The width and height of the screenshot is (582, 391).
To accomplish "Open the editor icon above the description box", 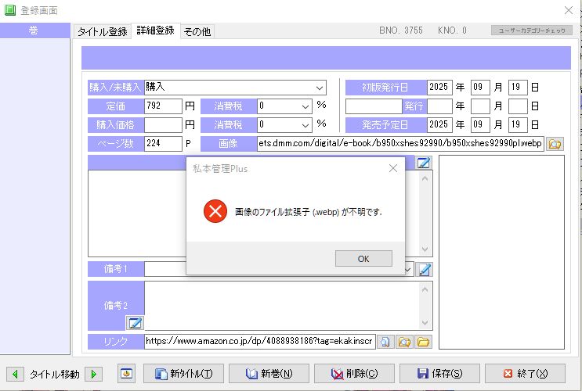I will coord(424,163).
